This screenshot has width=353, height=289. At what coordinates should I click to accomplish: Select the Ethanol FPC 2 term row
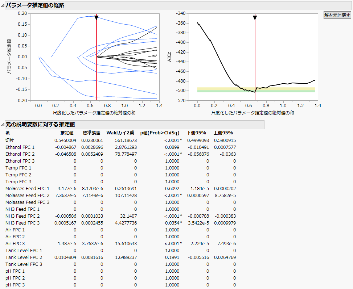(20, 154)
